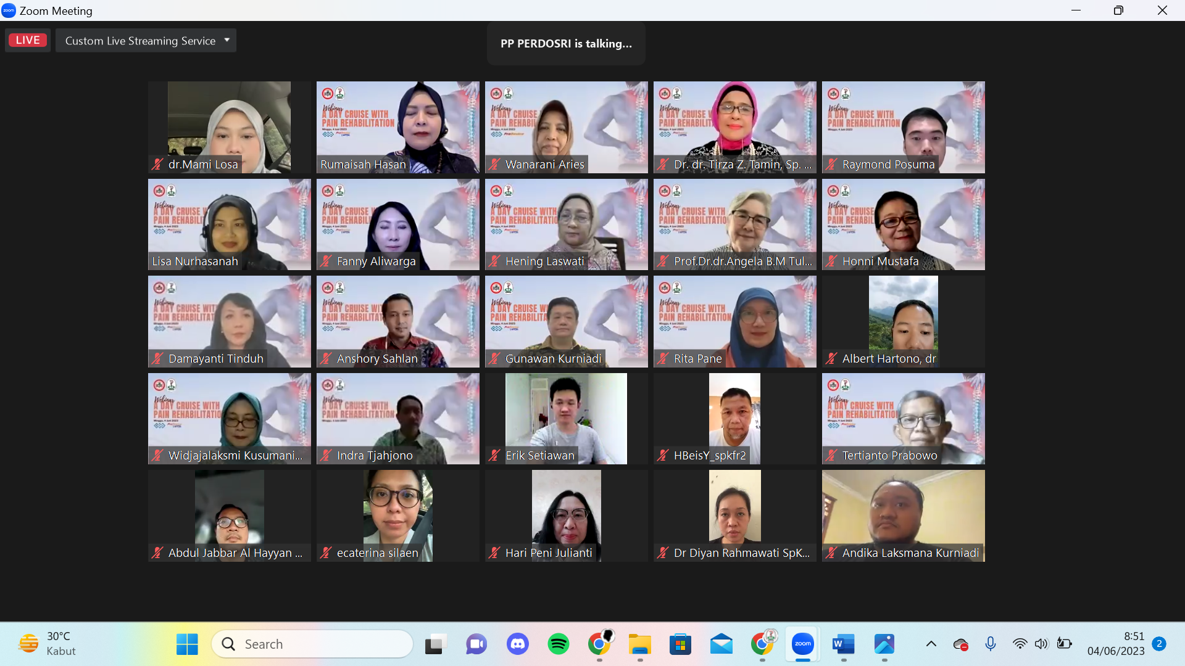
Task: Select Andika Laksmana Kurniadi's video tile
Action: tap(903, 516)
